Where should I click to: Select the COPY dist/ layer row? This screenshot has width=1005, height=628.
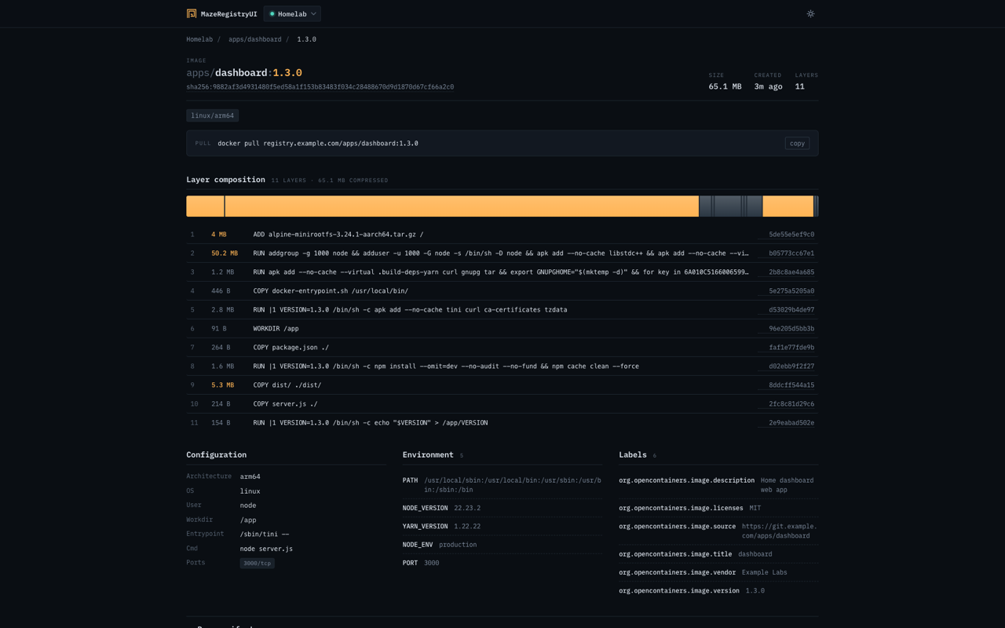tap(502, 385)
